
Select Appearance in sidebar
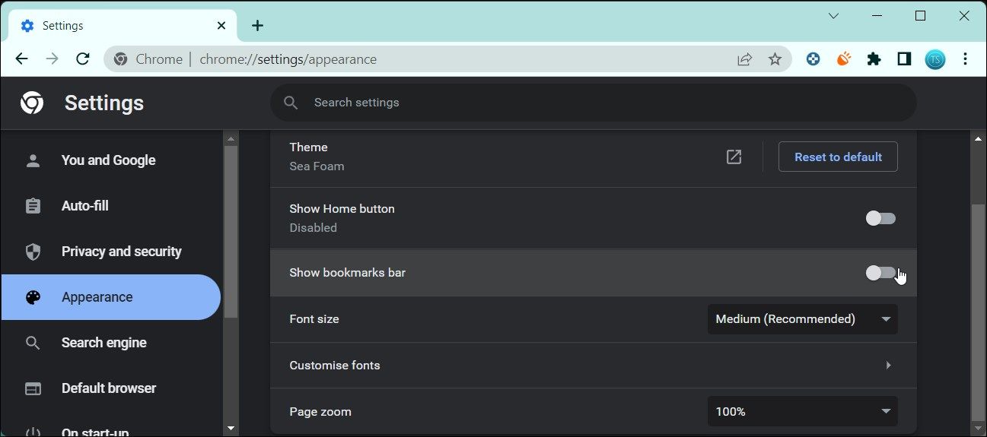coord(110,297)
